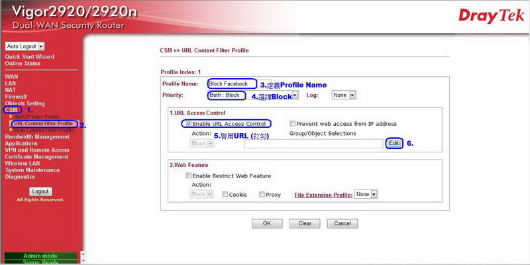The width and height of the screenshot is (530, 265).
Task: Click the Web Content Filter Profile arrow icon
Action: (x=11, y=130)
